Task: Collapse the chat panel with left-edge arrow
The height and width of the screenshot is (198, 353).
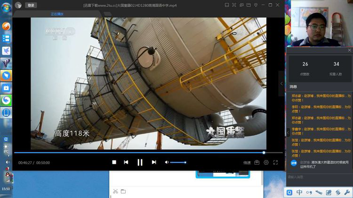Action: (x=288, y=133)
